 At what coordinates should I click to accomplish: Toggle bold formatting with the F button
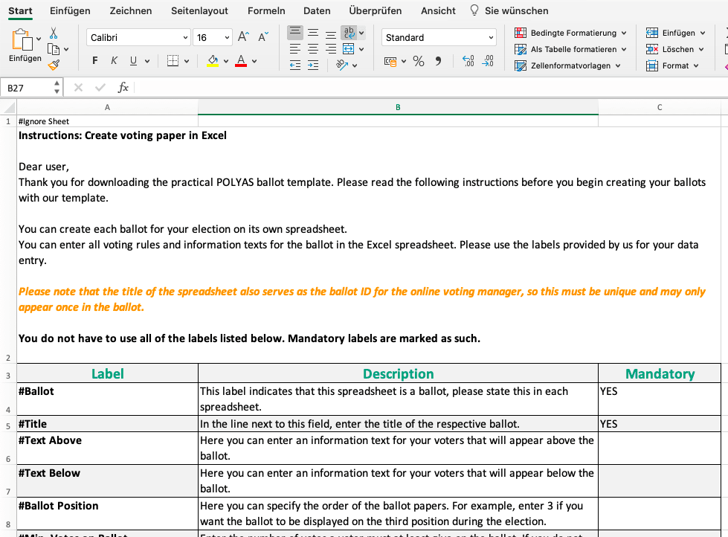pyautogui.click(x=94, y=61)
